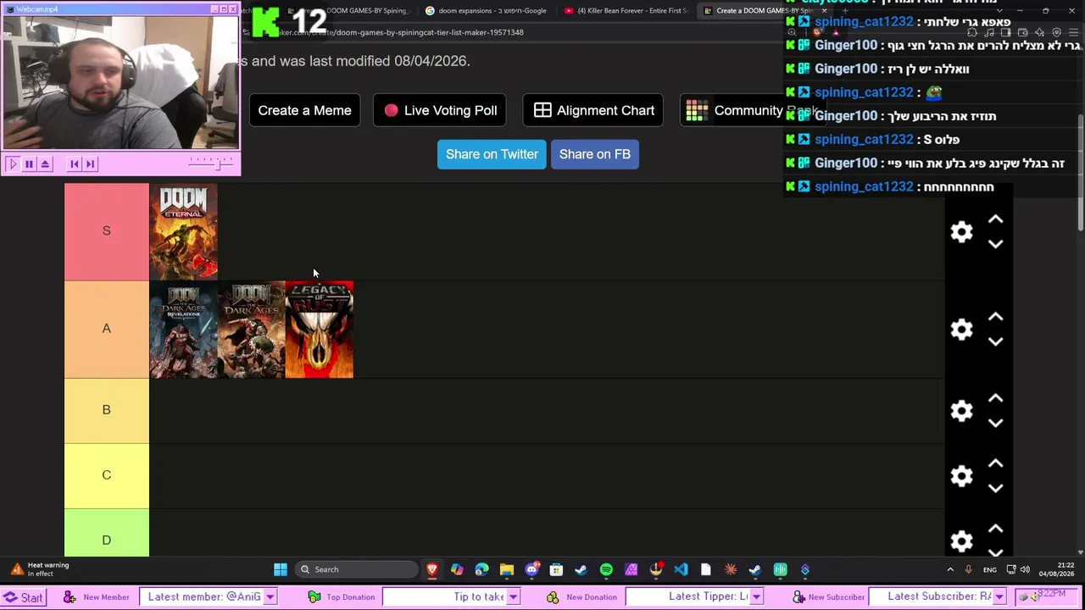Click the Start button on overlay bar

tap(23, 597)
